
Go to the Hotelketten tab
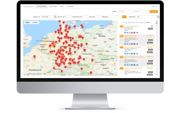70,6
